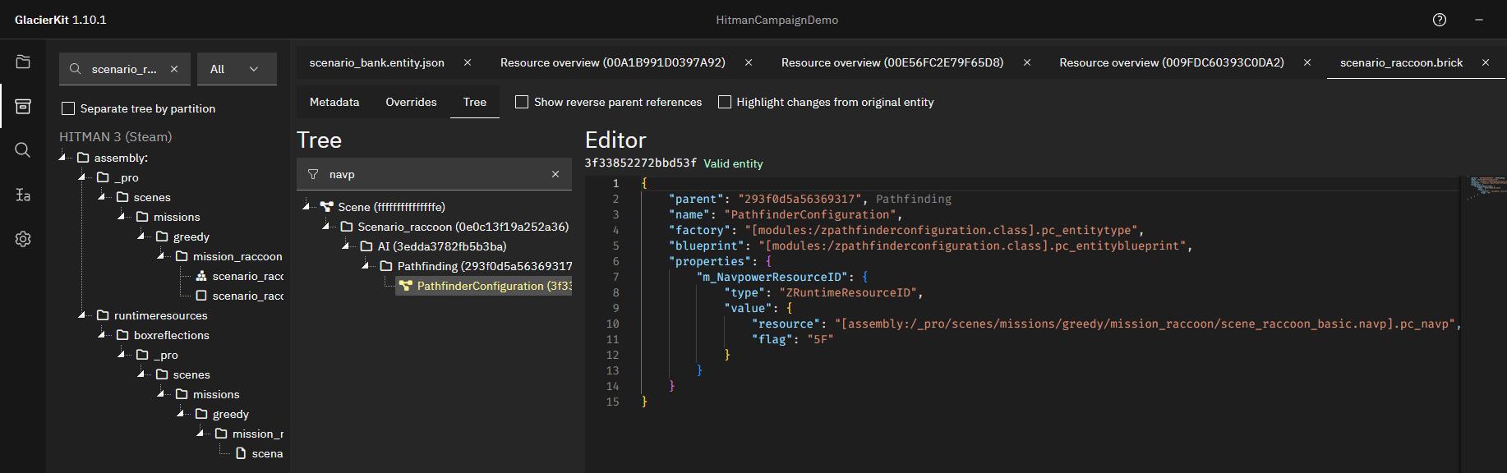This screenshot has height=473, width=1507.
Task: Select the PathfinderConfiguration tree entity
Action: [x=485, y=286]
